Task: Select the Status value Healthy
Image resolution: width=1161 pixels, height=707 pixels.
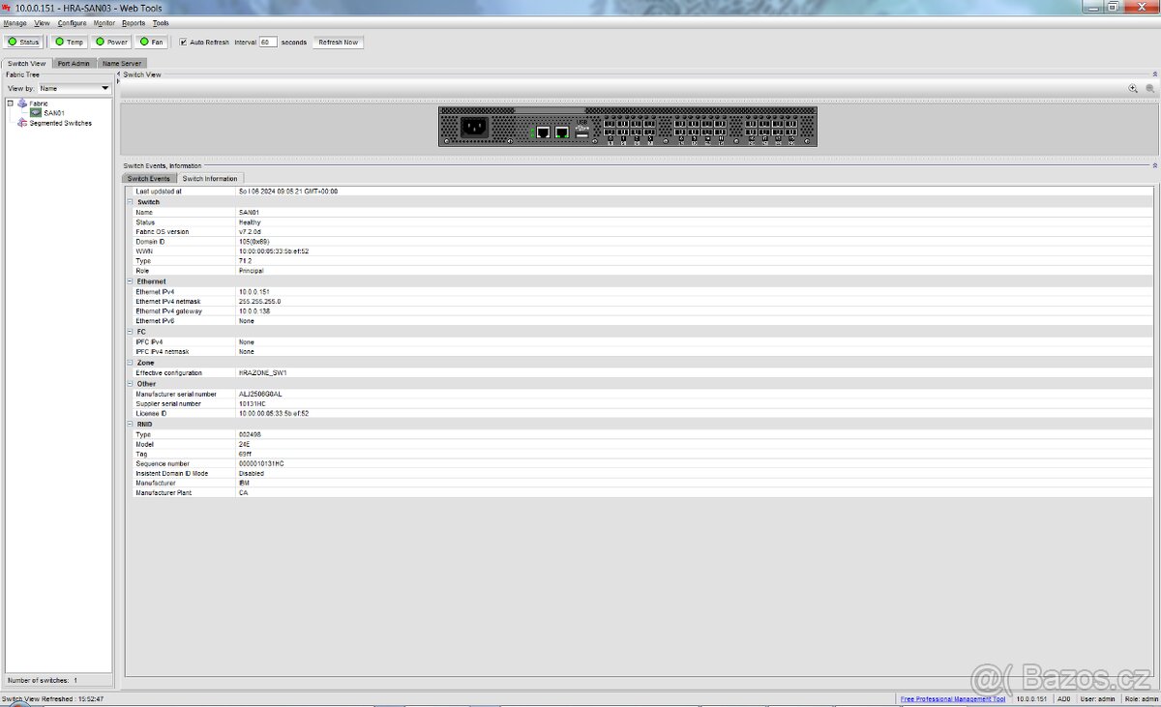Action: (250, 222)
